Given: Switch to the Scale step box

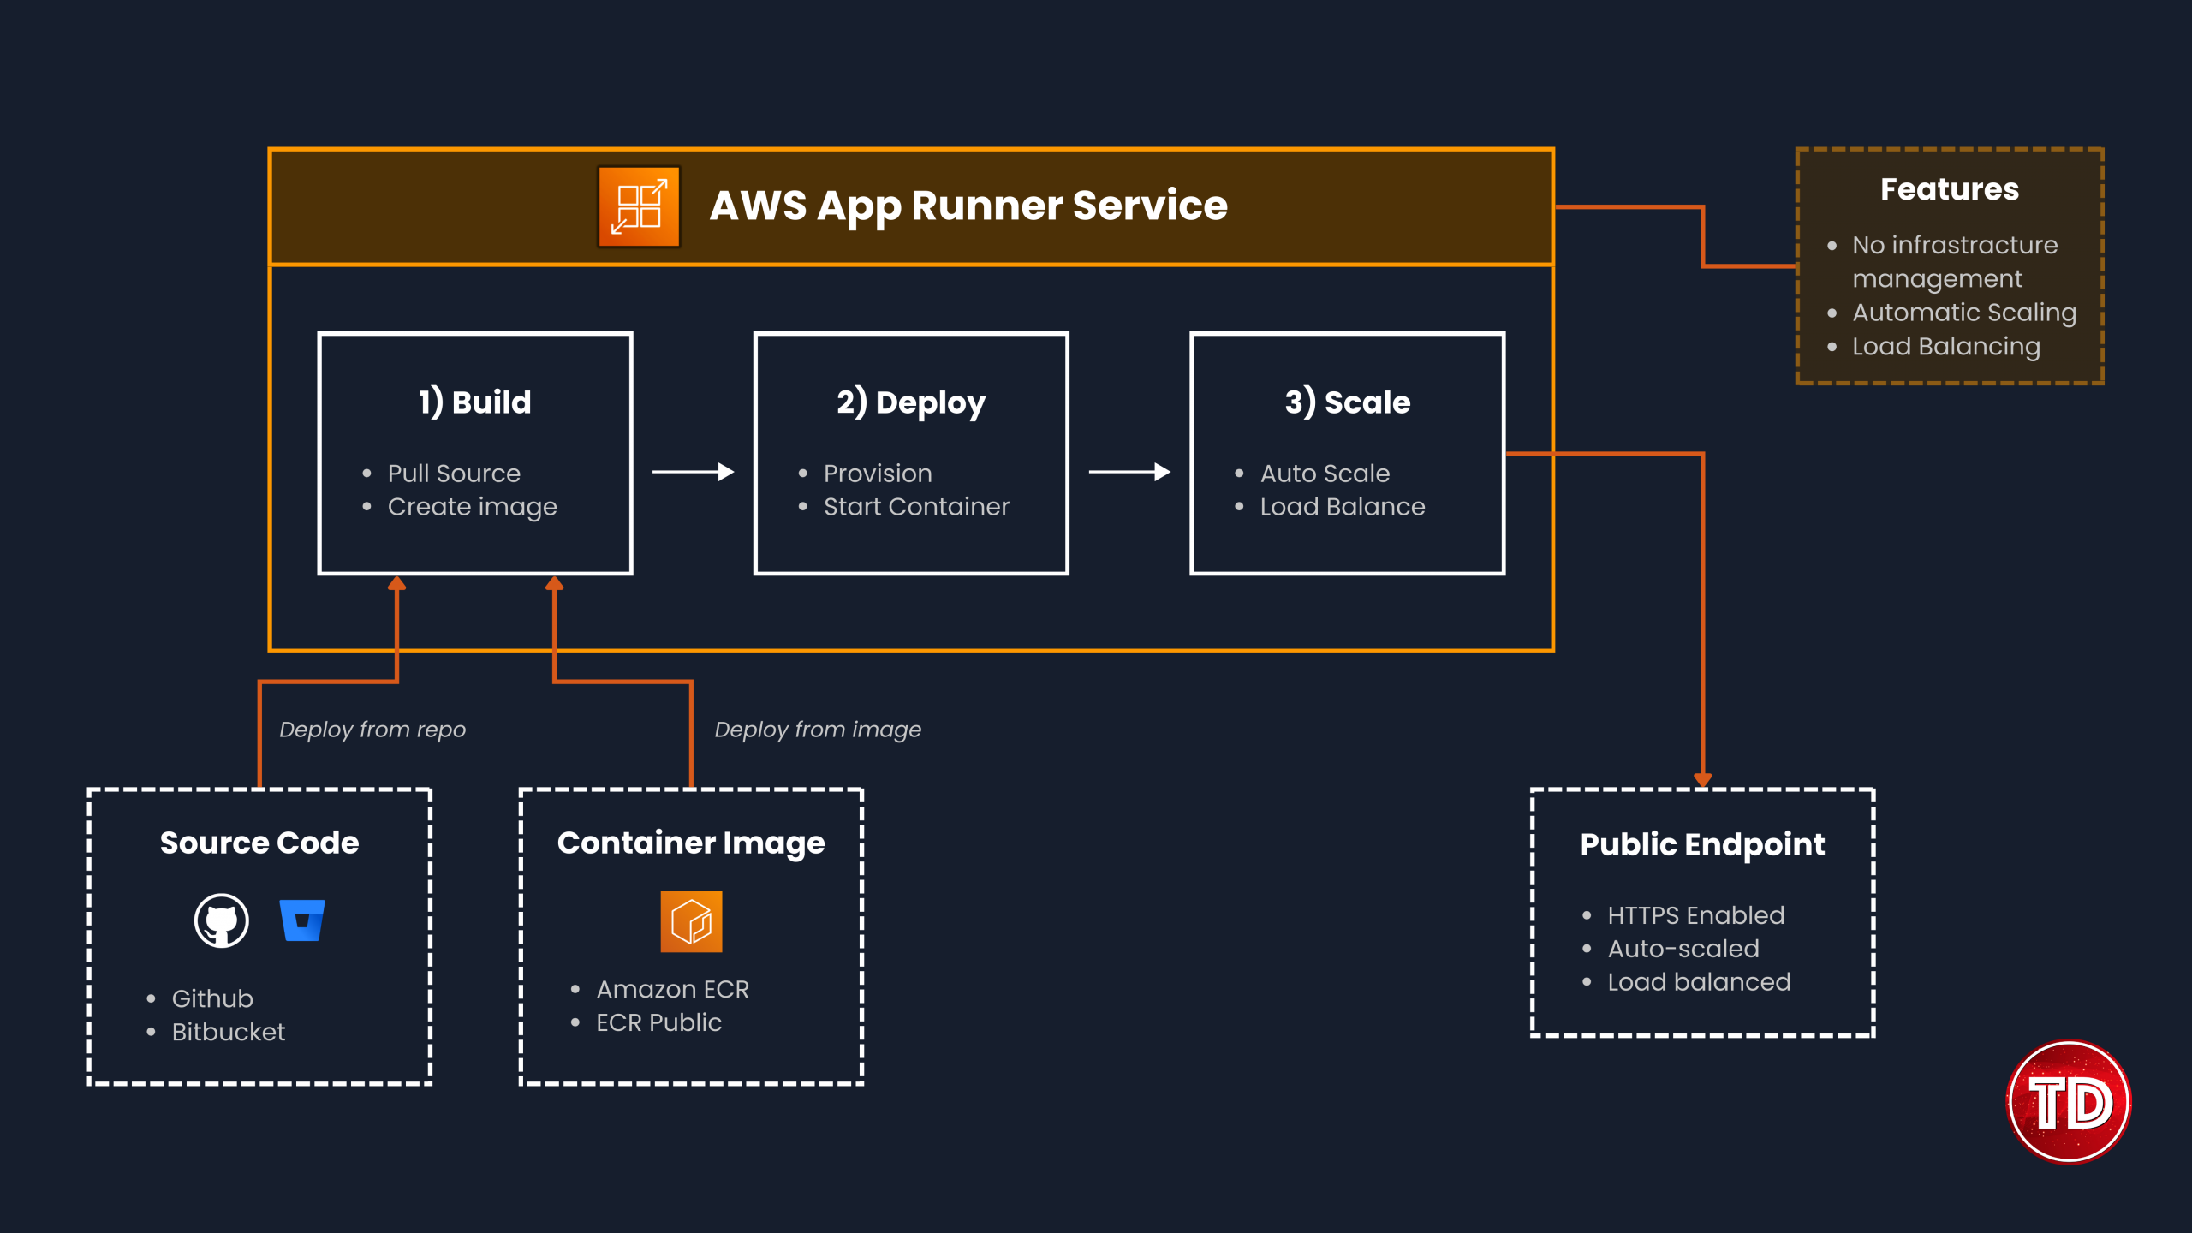Looking at the screenshot, I should tap(1348, 452).
